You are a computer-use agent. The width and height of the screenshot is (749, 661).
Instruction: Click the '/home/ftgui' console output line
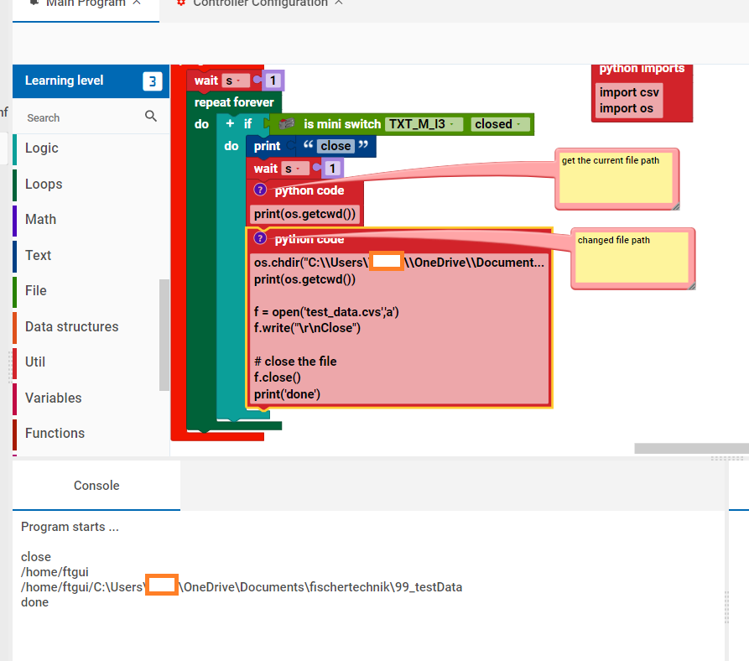coord(55,572)
